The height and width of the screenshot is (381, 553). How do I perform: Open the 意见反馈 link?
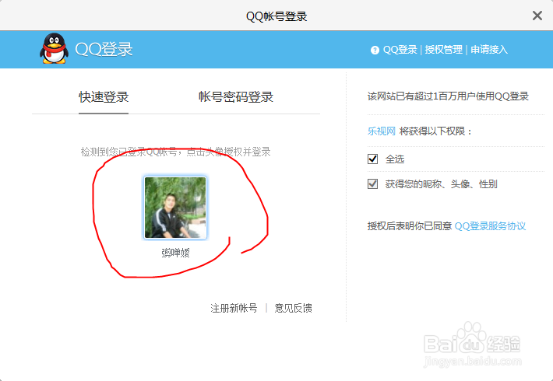click(x=293, y=308)
